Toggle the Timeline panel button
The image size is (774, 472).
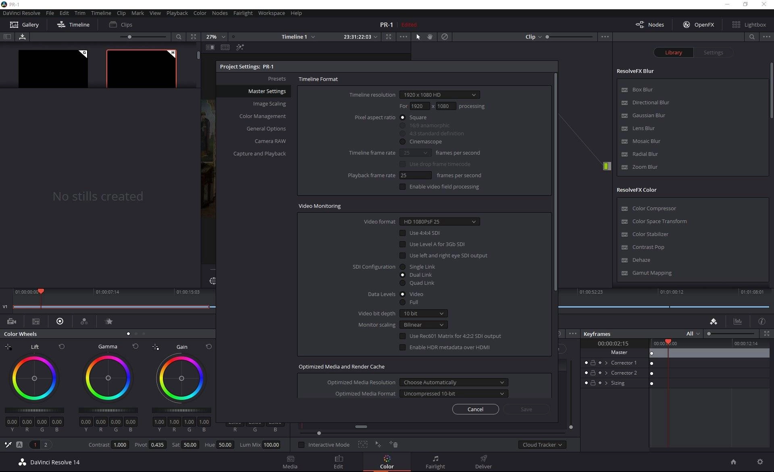[73, 25]
